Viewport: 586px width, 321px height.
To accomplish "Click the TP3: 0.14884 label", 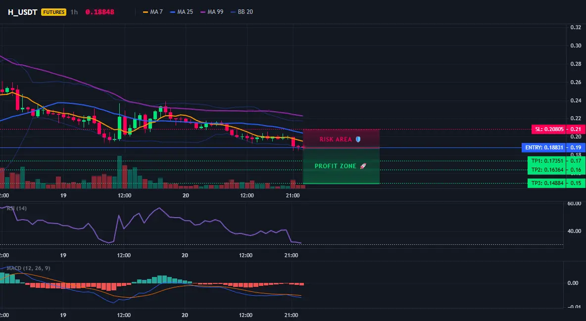I will pyautogui.click(x=547, y=183).
